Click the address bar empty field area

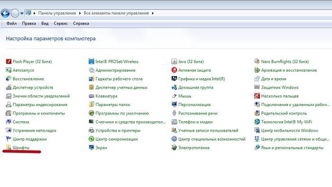point(243,13)
